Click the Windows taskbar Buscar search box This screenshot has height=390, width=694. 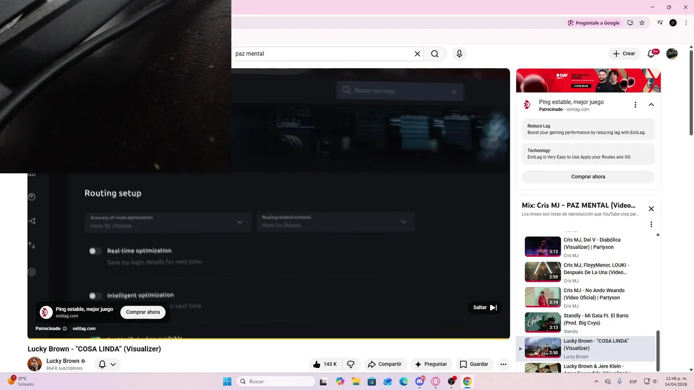(x=275, y=381)
